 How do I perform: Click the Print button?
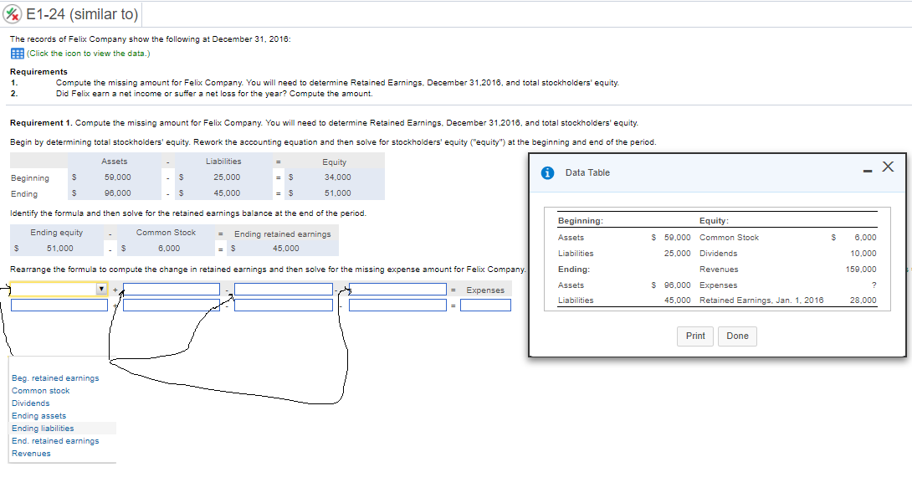[695, 336]
